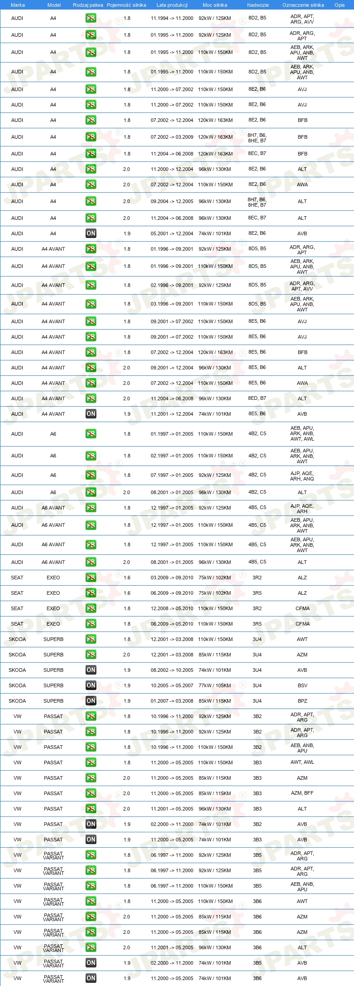This screenshot has width=354, height=986.
Task: Click the Marka column header
Action: (x=18, y=5)
